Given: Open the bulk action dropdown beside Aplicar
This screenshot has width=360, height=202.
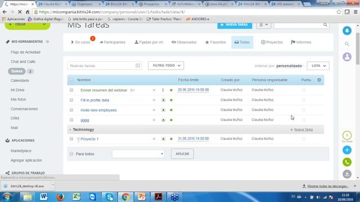Looking at the screenshot, I should click(x=138, y=154).
